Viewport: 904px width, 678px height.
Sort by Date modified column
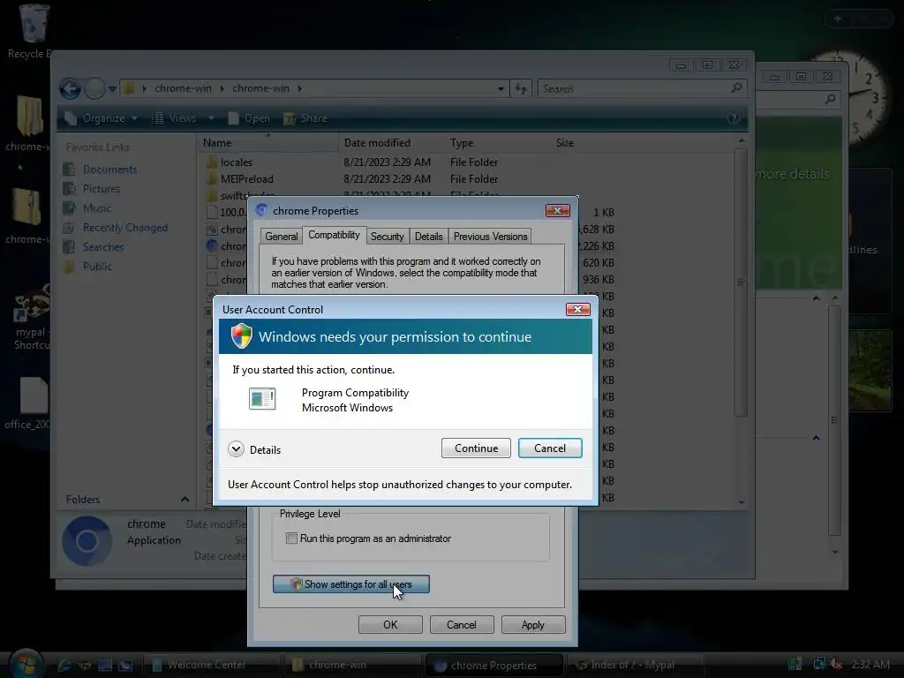click(x=377, y=143)
